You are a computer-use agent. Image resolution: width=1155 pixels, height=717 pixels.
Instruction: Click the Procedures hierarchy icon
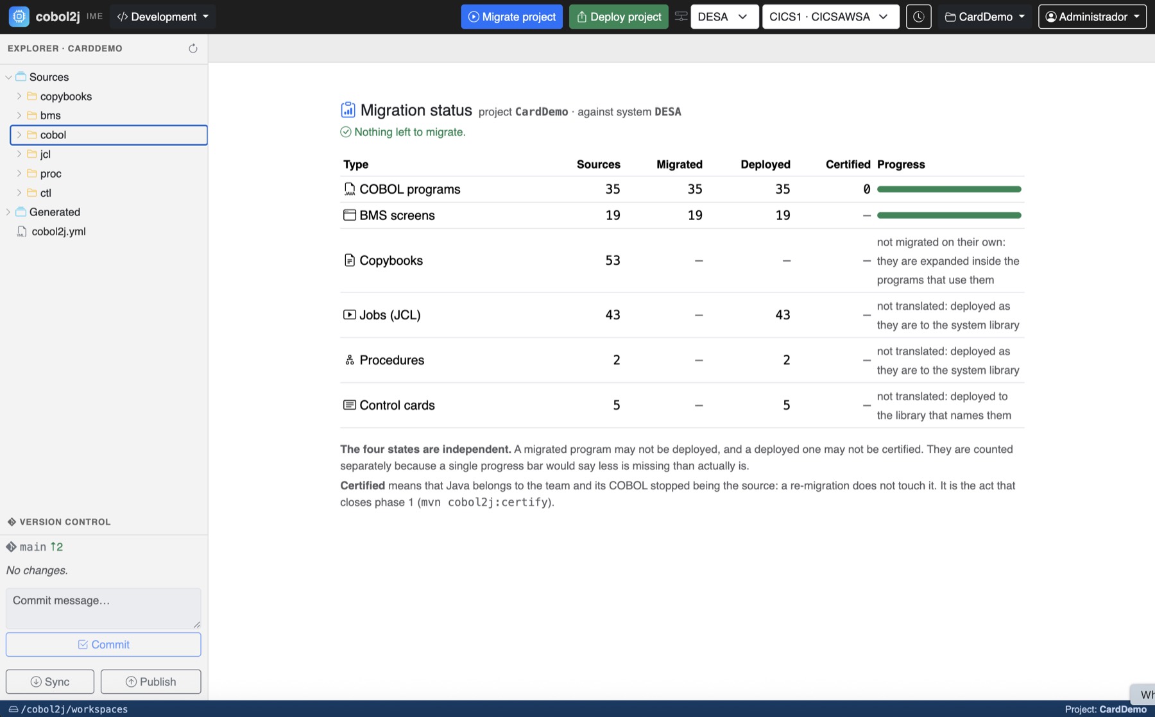350,360
